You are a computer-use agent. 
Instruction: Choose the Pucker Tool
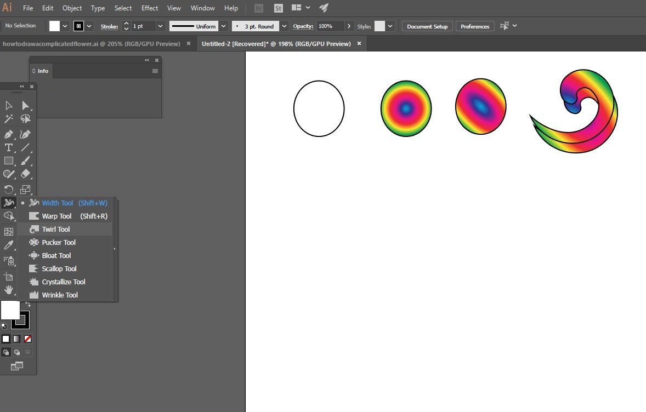click(58, 242)
